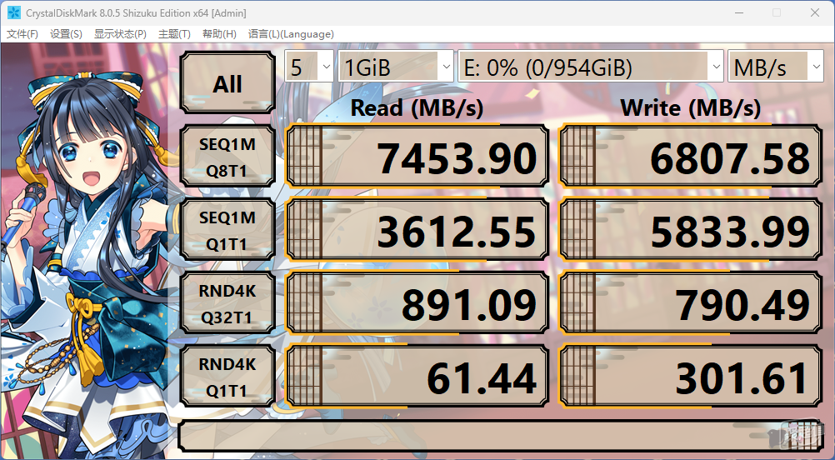Click the 891.09 read result
This screenshot has height=460, width=835.
(x=417, y=303)
